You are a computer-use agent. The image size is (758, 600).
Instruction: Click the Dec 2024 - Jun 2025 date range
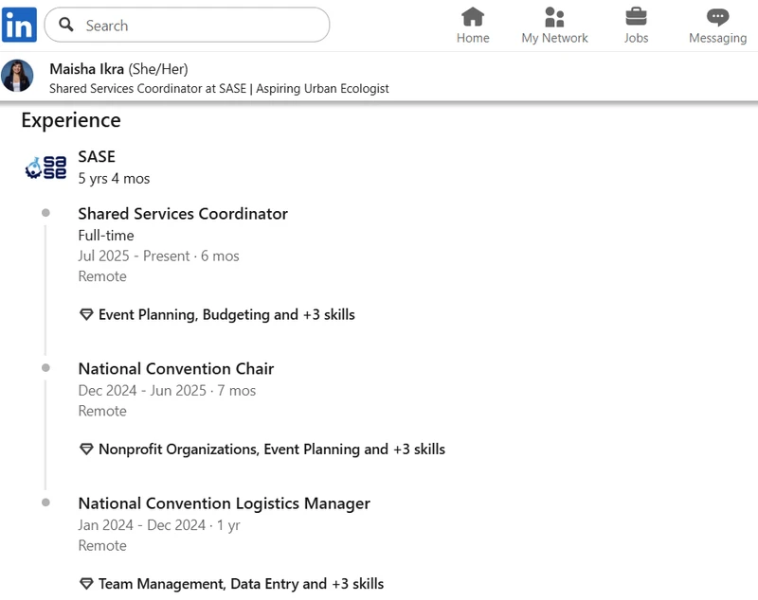[142, 391]
